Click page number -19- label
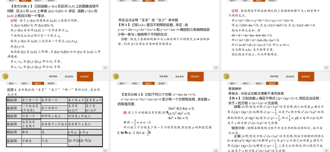The height and width of the screenshot is (152, 330). coord(326,150)
